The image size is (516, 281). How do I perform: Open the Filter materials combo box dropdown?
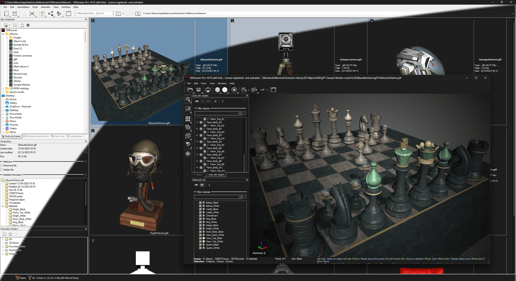click(x=241, y=197)
